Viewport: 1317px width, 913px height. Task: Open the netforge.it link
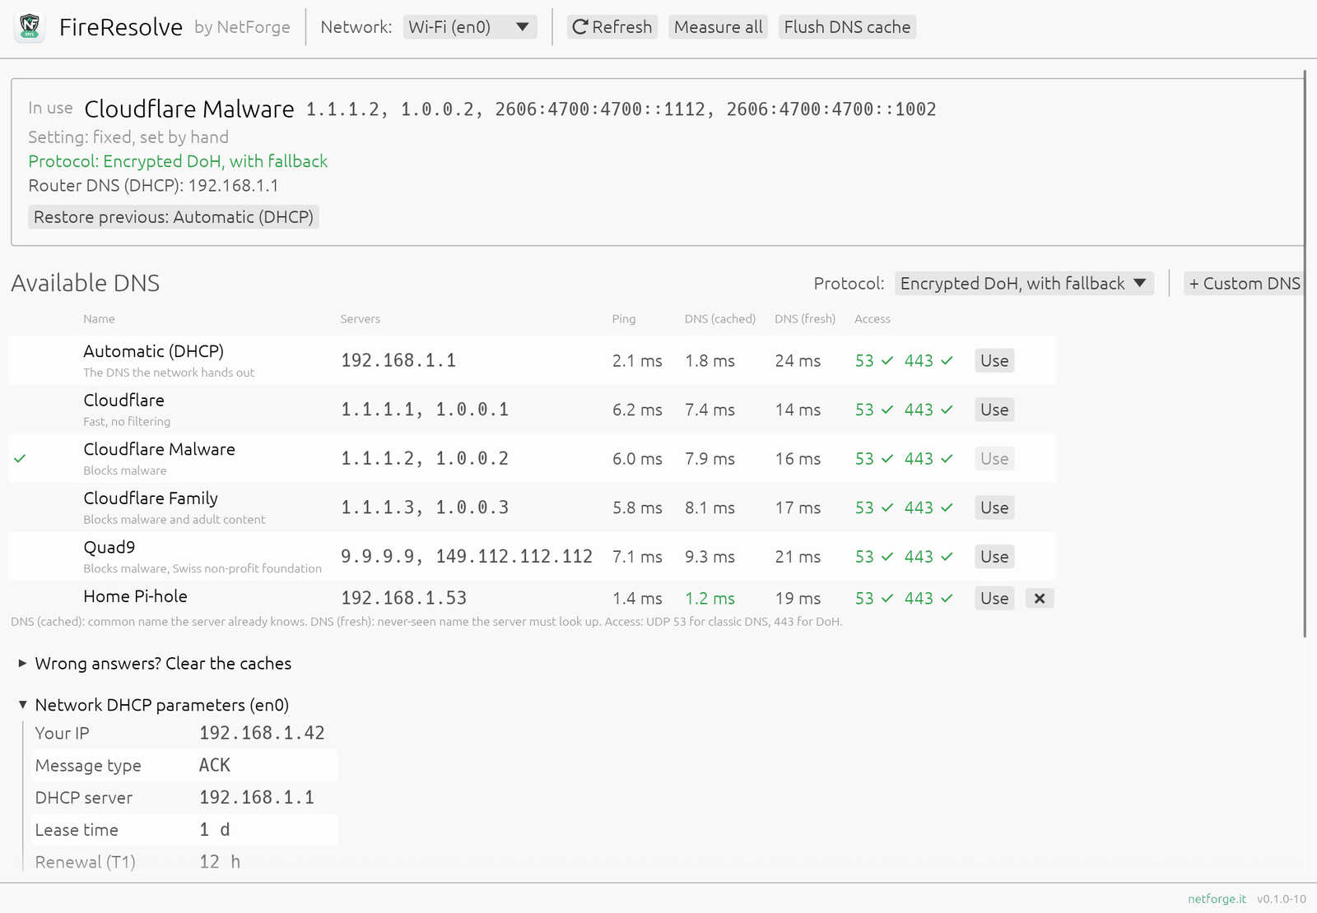(x=1217, y=899)
